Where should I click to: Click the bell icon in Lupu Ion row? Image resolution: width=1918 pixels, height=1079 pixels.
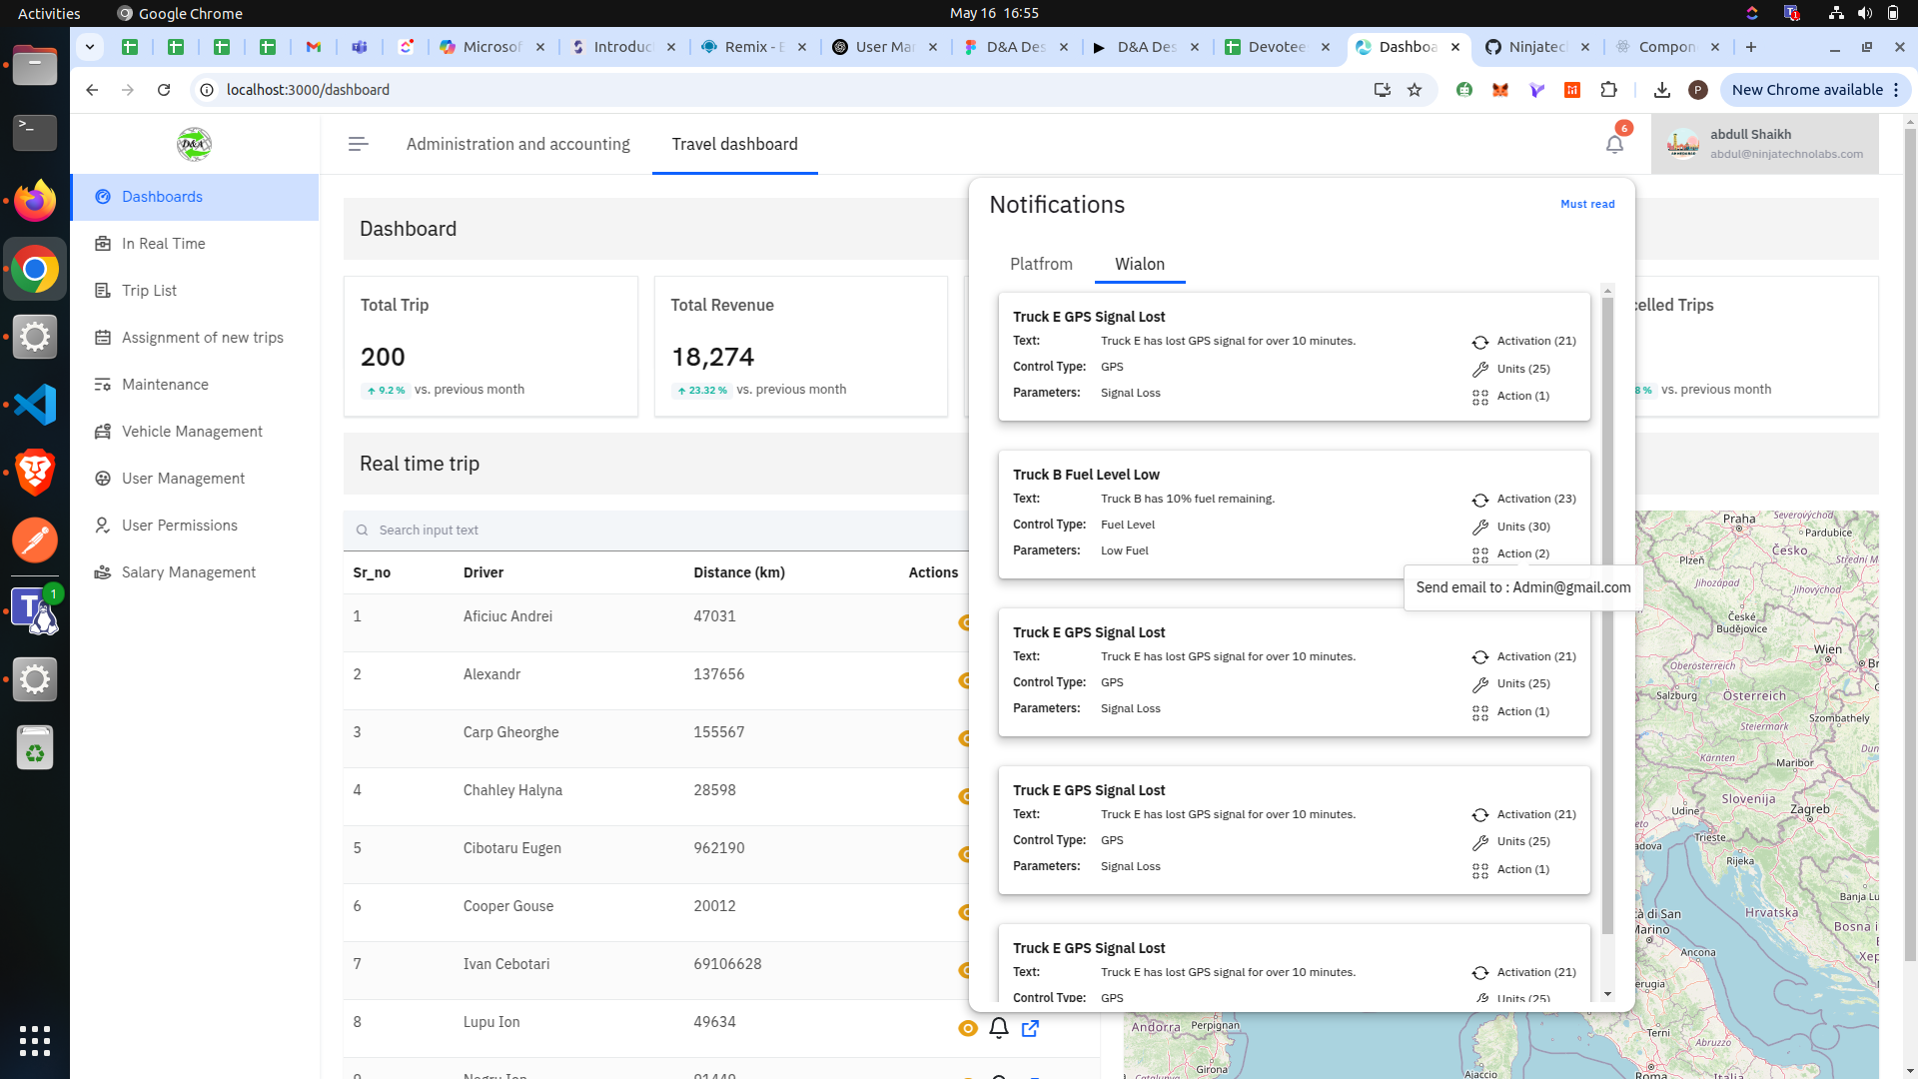(x=999, y=1028)
